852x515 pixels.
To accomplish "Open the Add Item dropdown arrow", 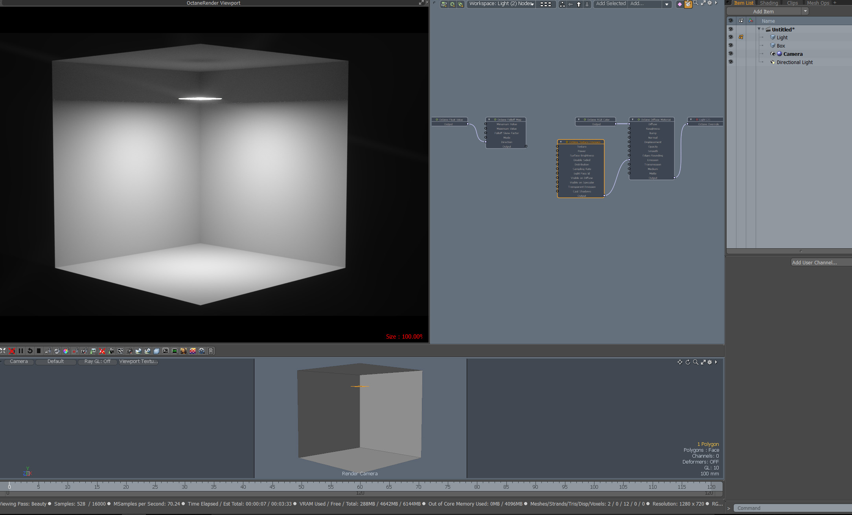I will (x=805, y=11).
